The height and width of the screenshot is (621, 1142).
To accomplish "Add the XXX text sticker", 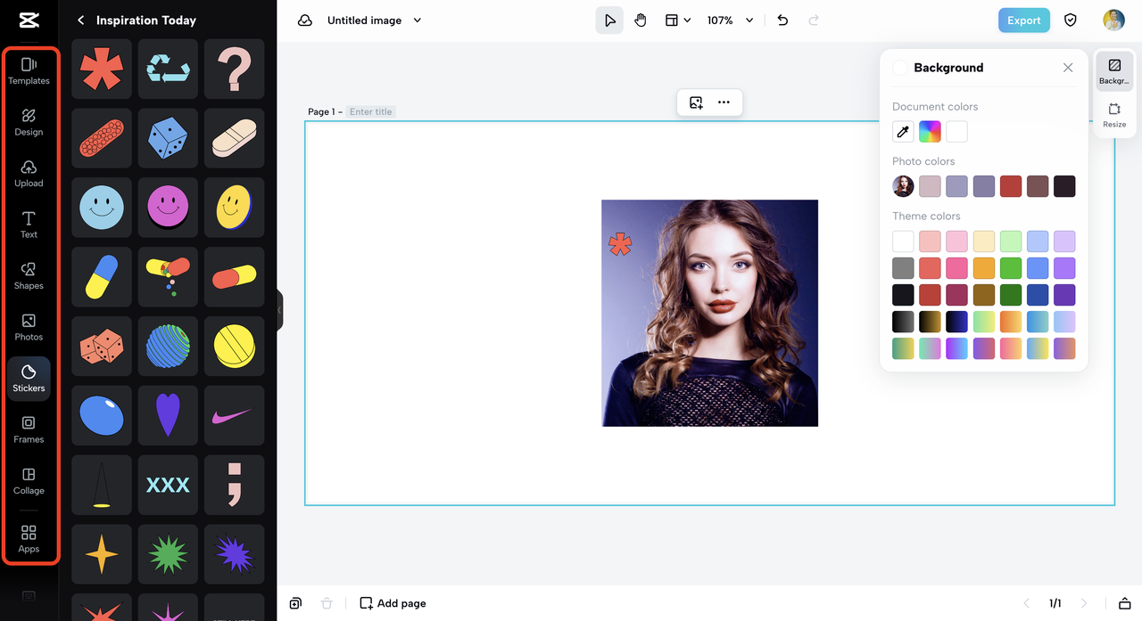I will point(168,485).
